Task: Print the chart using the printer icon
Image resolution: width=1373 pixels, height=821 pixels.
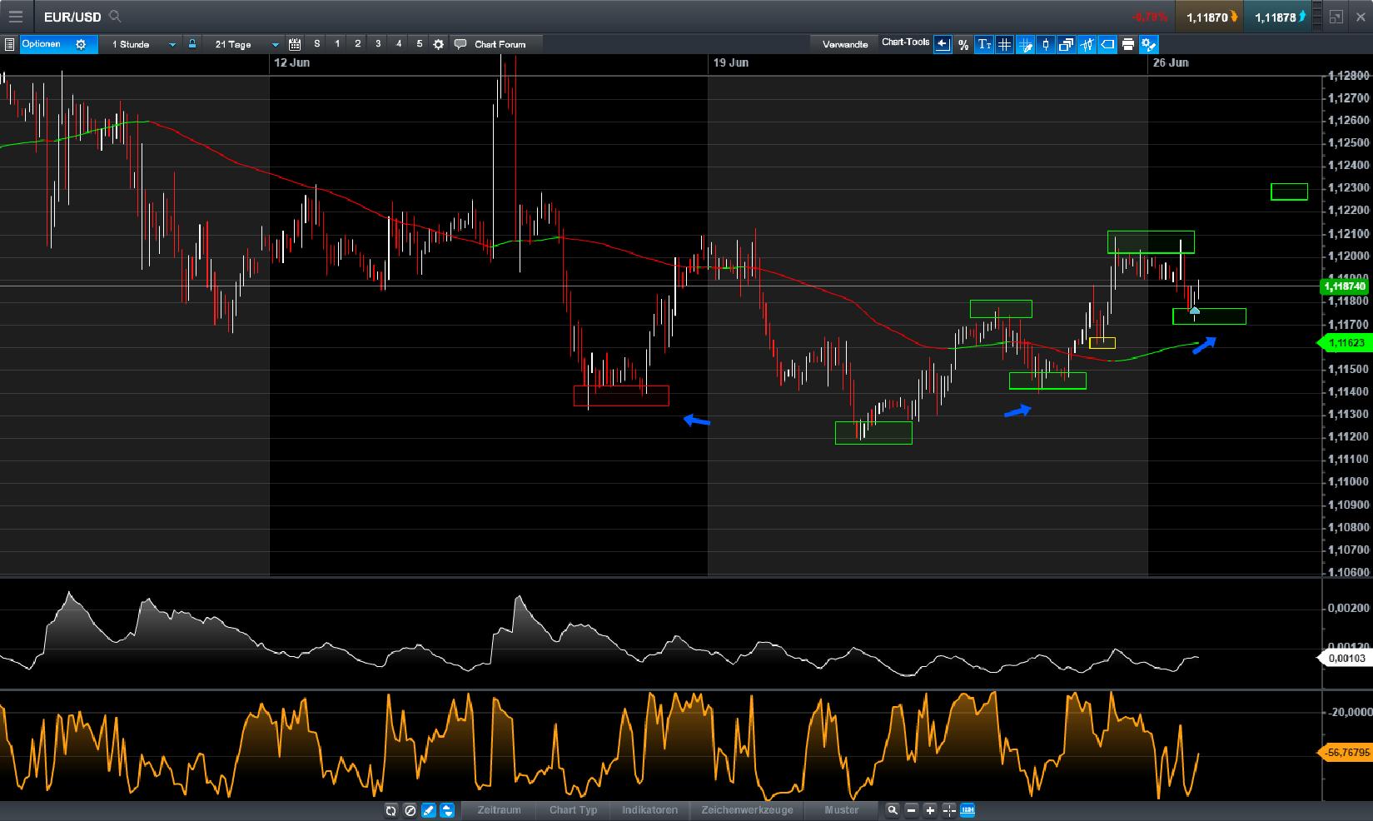Action: (x=1129, y=44)
